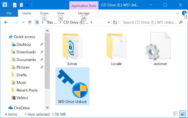Image resolution: width=188 pixels, height=118 pixels.
Task: Open the Customize Quick Access Toolbar dropdown
Action: point(27,5)
